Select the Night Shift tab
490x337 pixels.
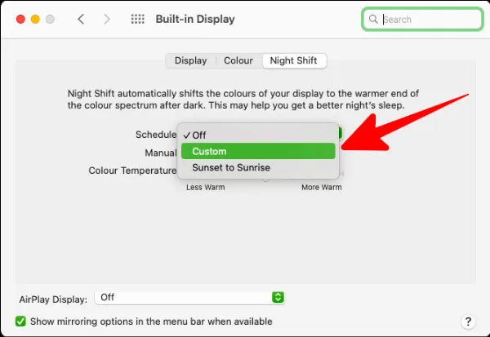point(293,60)
